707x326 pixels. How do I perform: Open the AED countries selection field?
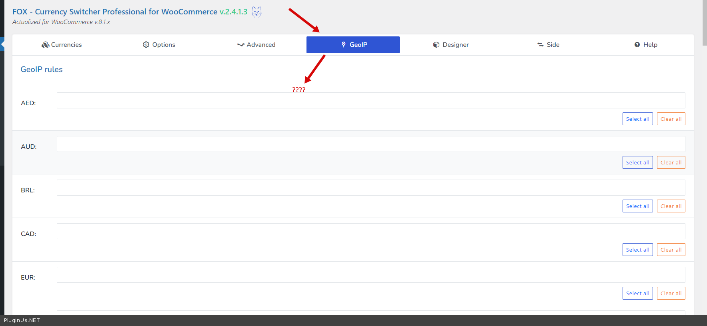(x=371, y=100)
